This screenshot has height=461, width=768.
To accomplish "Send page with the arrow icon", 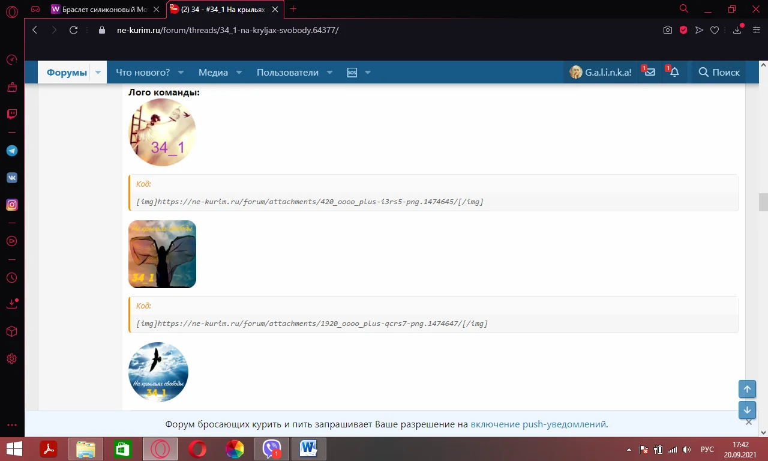I will coord(699,30).
